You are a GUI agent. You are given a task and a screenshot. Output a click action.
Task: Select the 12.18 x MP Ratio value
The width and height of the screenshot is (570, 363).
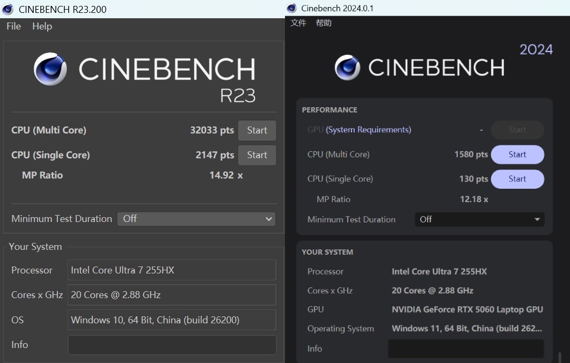tap(474, 199)
